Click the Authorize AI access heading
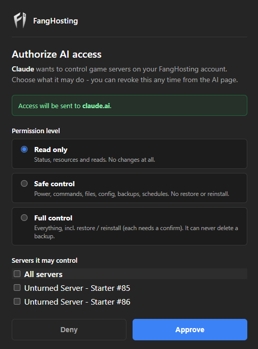Viewport: 258px width, 349px height. click(x=57, y=54)
